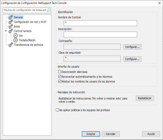Click the cog icon beside Teclado/Ratón
The width and height of the screenshot is (163, 140).
[x=16, y=40]
